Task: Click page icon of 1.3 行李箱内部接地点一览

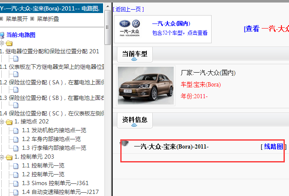Action: click(x=16, y=149)
